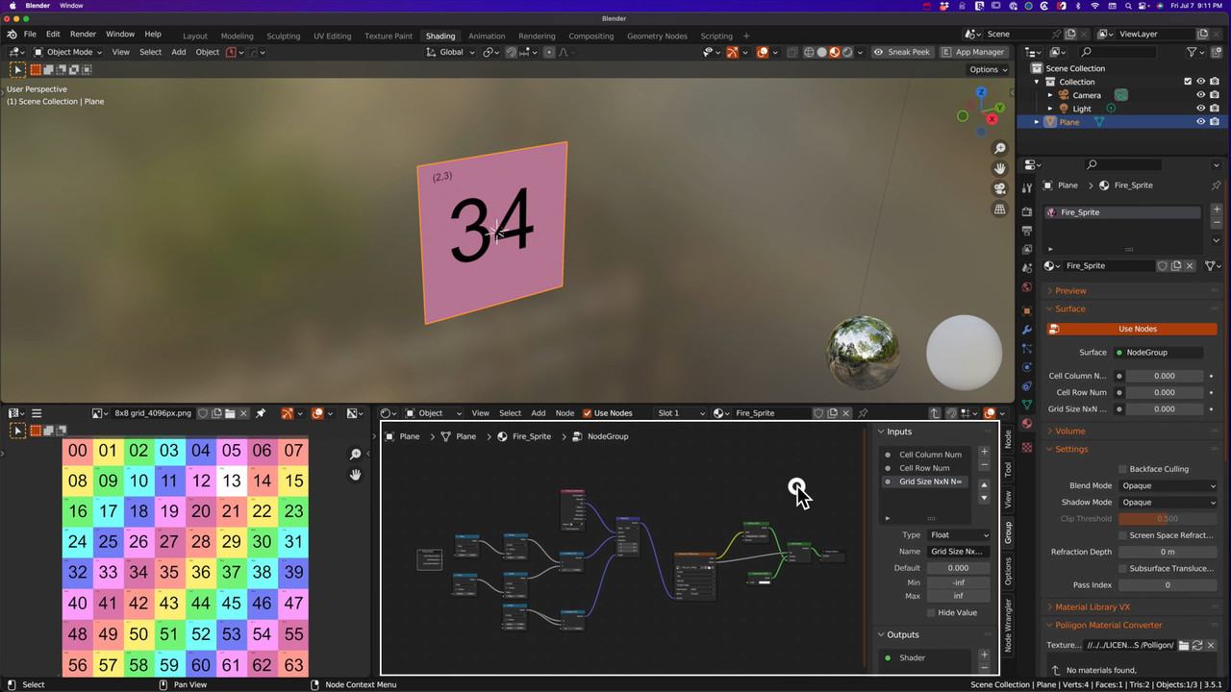
Task: Open input Type Float dropdown
Action: pos(960,535)
